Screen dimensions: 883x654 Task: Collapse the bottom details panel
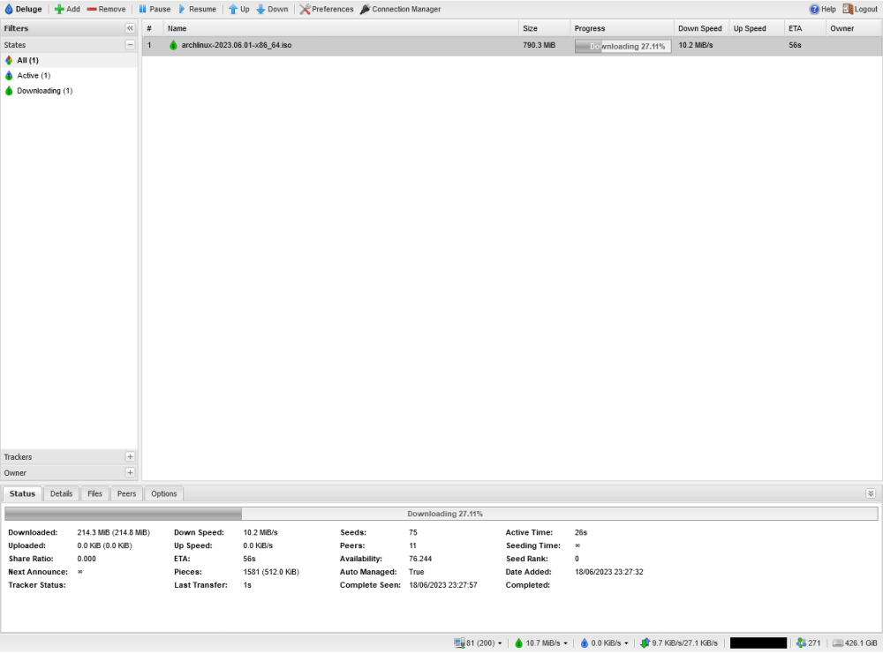tap(871, 493)
